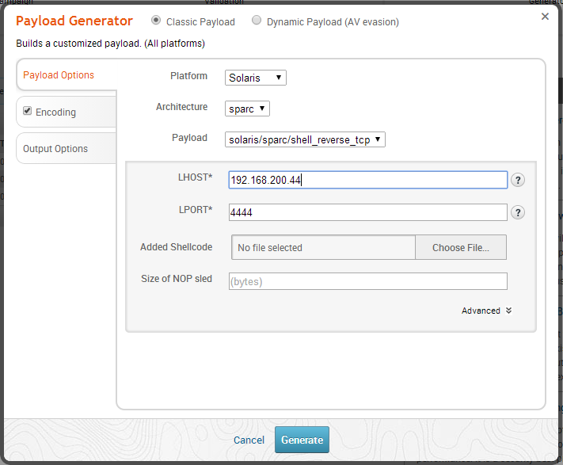Click the help icon next to LHOST

[518, 180]
